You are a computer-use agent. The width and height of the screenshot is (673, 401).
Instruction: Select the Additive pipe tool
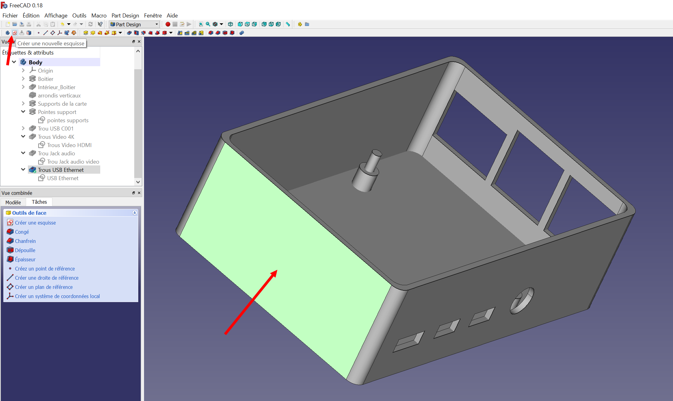point(107,33)
